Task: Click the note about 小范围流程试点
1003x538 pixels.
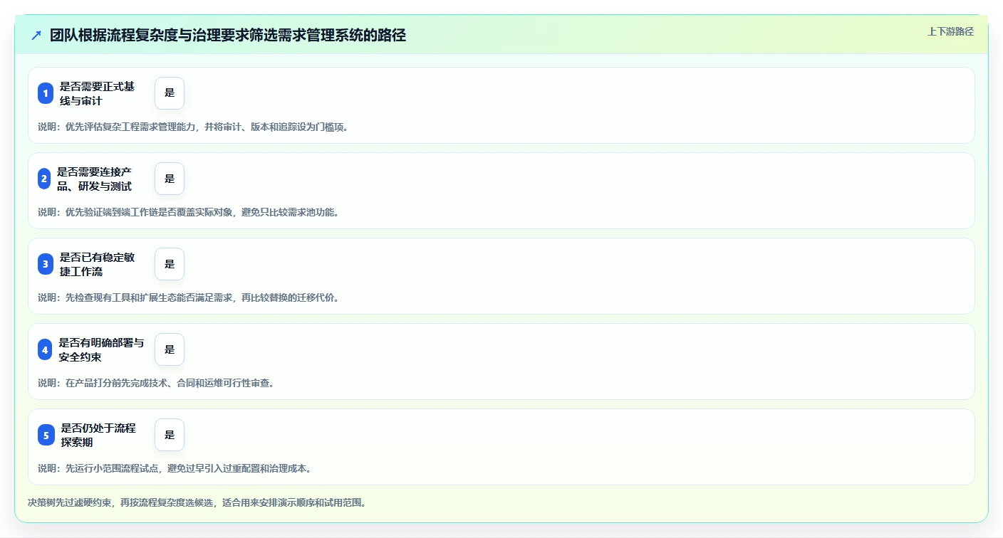Action: click(x=174, y=468)
